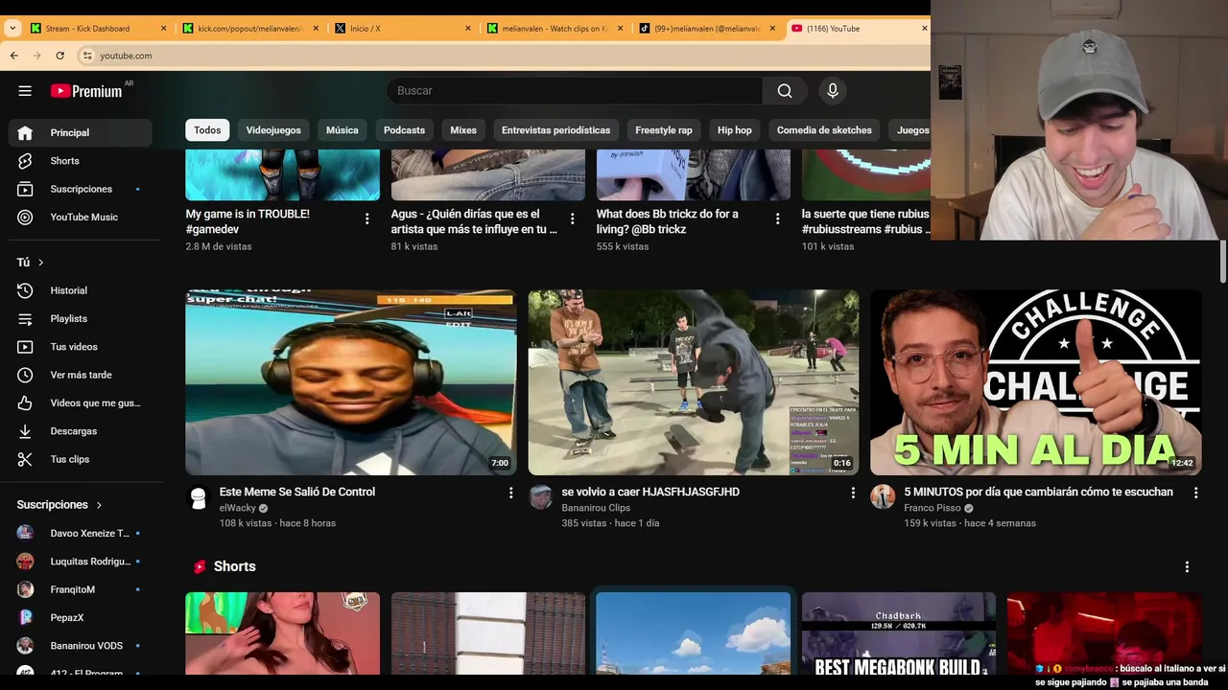Open Descargas in the sidebar
This screenshot has width=1228, height=690.
[80, 431]
